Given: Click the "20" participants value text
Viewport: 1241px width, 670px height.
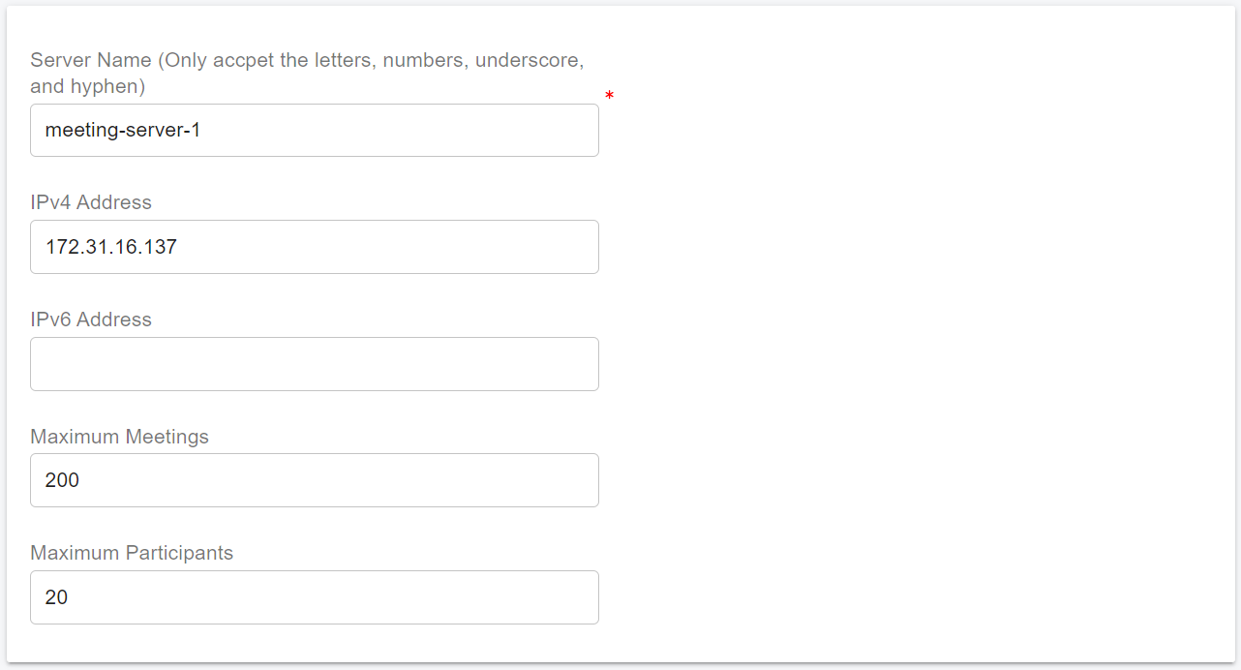Looking at the screenshot, I should 56,597.
